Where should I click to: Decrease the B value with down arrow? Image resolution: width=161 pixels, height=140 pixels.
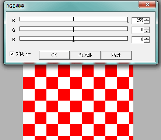[x=147, y=41]
